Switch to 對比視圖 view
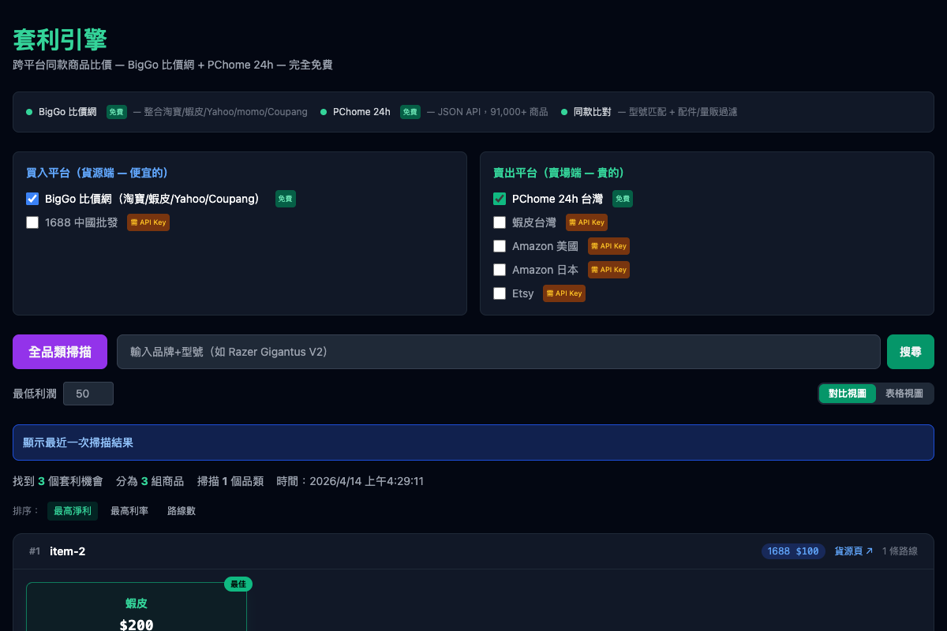Screen dimensions: 947x631 click(x=848, y=394)
